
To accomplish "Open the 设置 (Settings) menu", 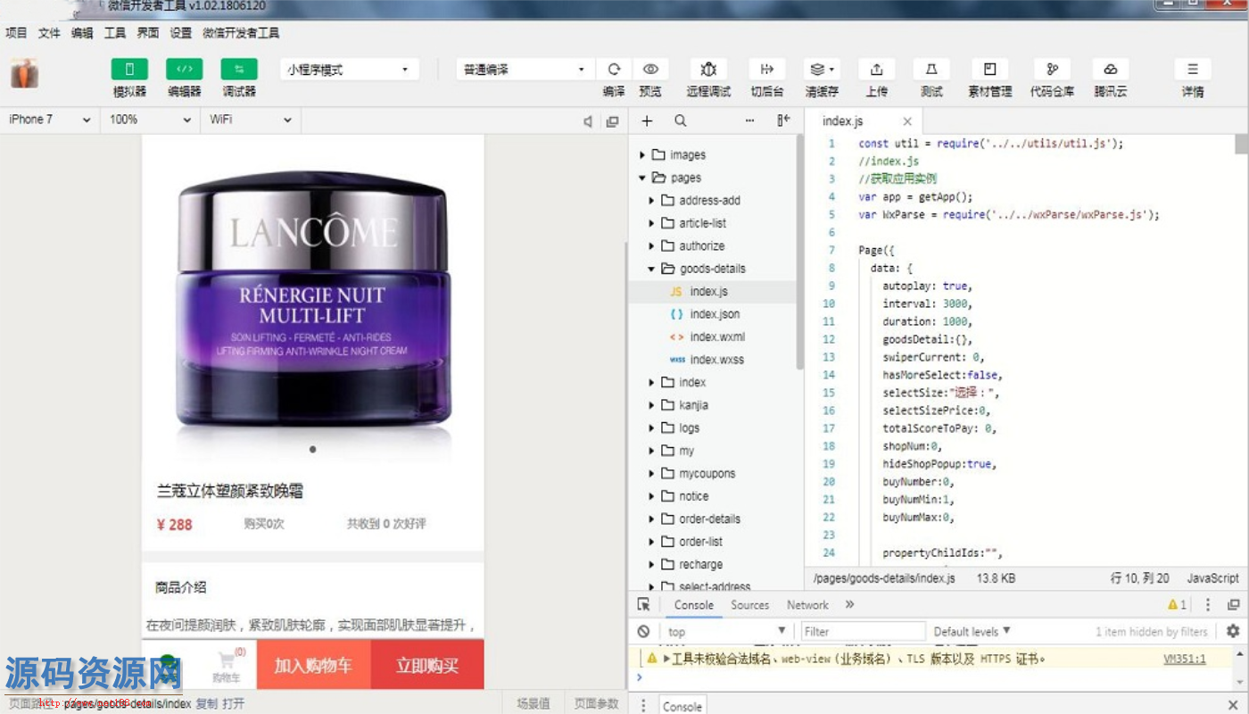I will coord(180,33).
